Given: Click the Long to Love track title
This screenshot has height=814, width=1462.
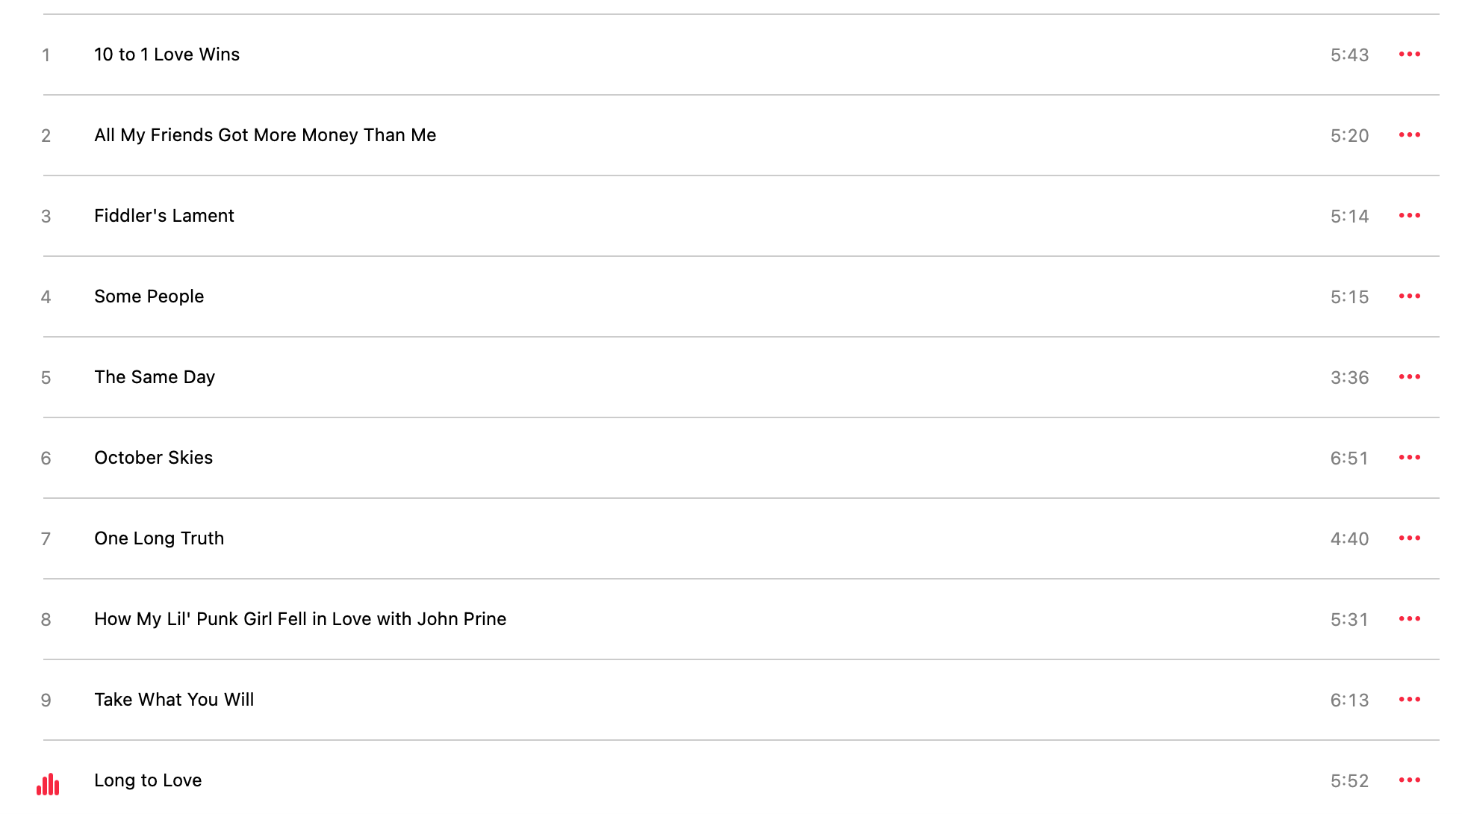Looking at the screenshot, I should tap(148, 780).
